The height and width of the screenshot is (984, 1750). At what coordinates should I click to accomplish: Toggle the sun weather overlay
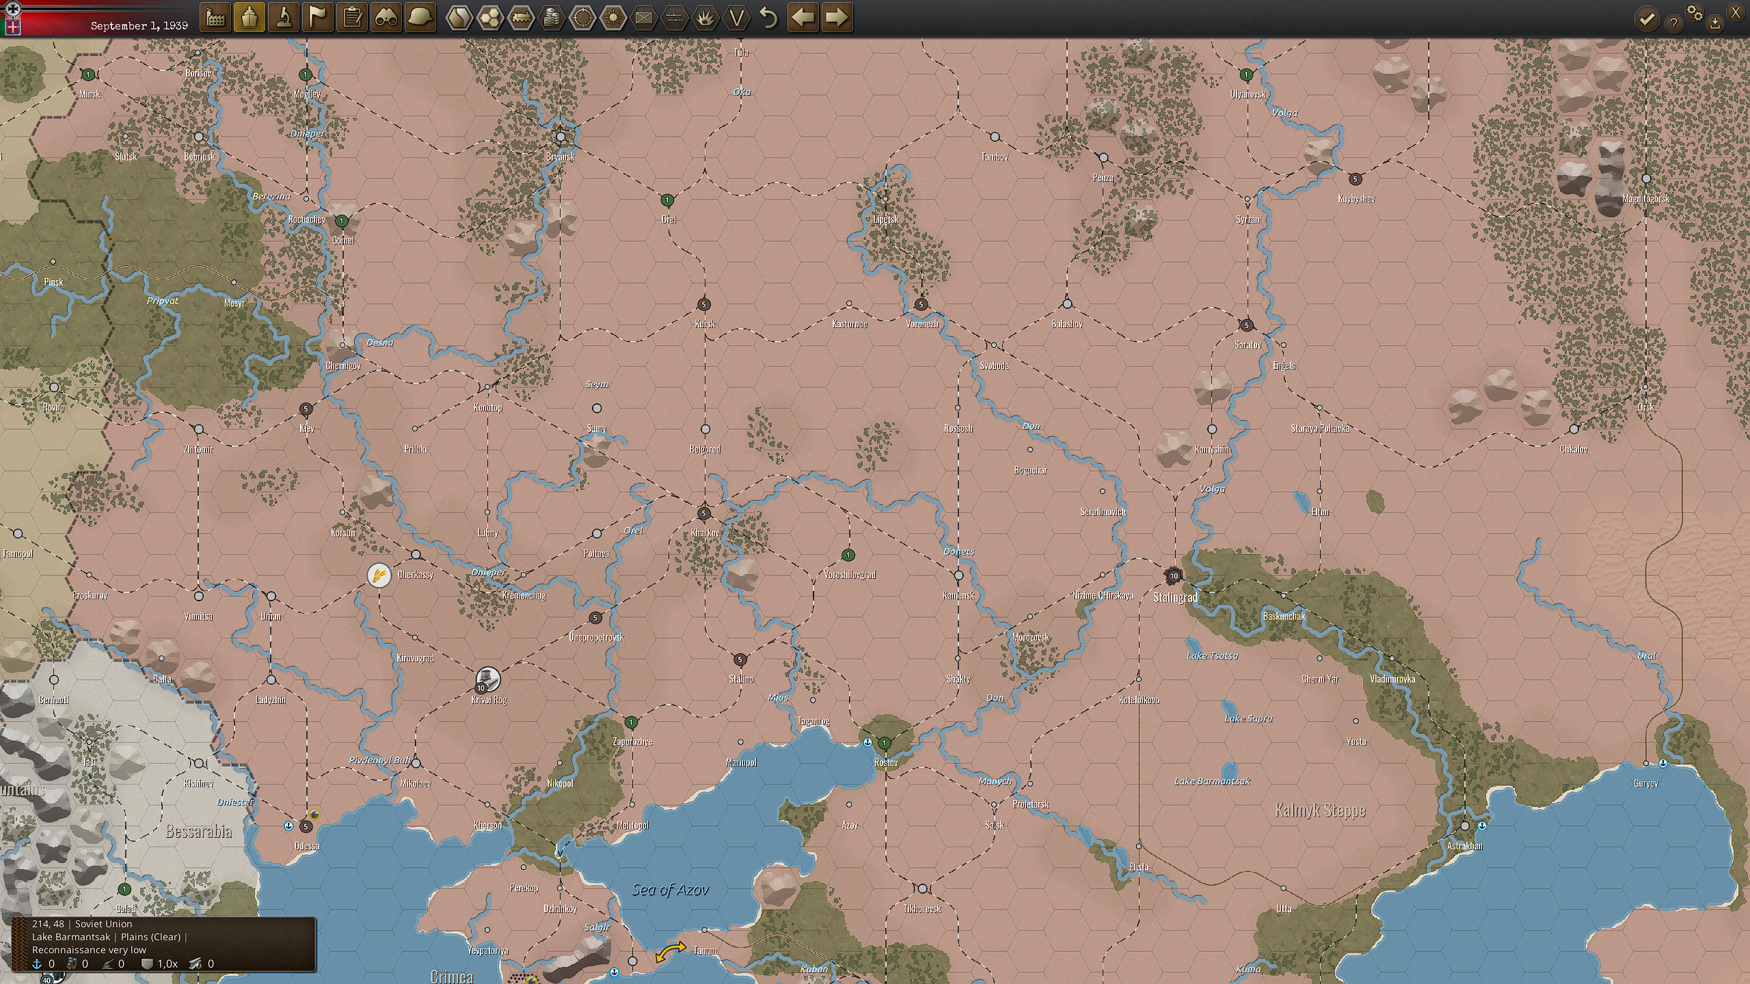click(613, 18)
